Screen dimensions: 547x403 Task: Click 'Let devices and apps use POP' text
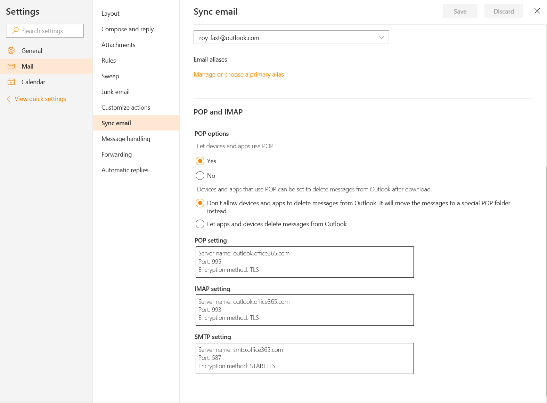235,146
